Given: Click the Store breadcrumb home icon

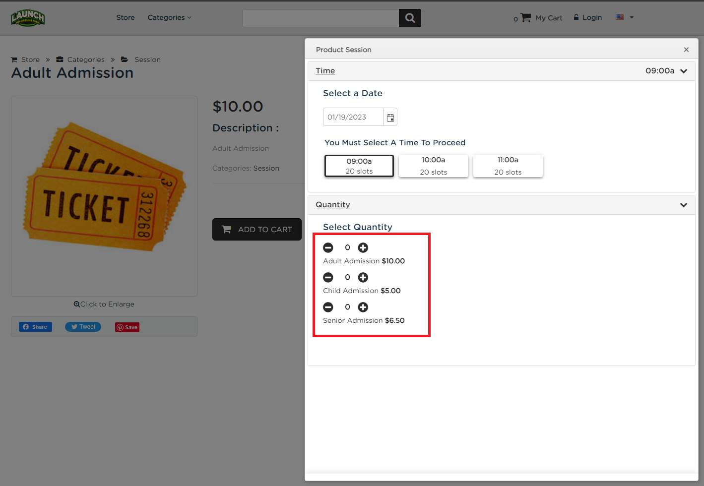Looking at the screenshot, I should (14, 59).
